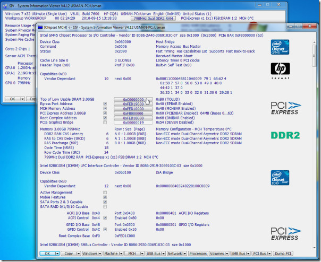Click the Dump PCI button
Screen dimensions: 321x262
click(283, 254)
